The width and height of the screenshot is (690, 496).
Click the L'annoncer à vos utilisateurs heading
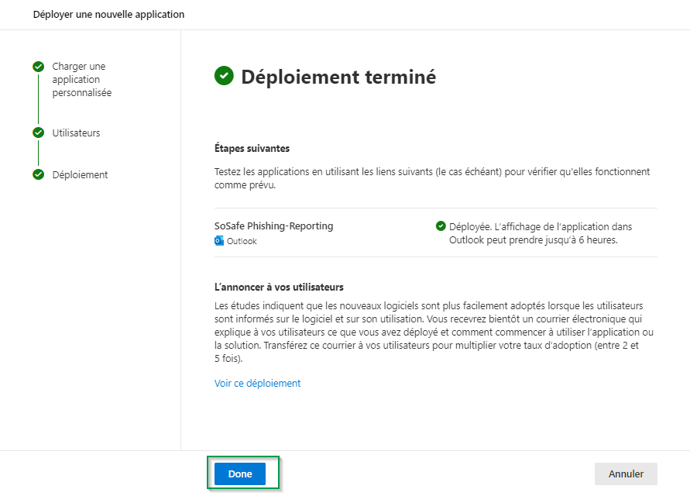click(279, 287)
